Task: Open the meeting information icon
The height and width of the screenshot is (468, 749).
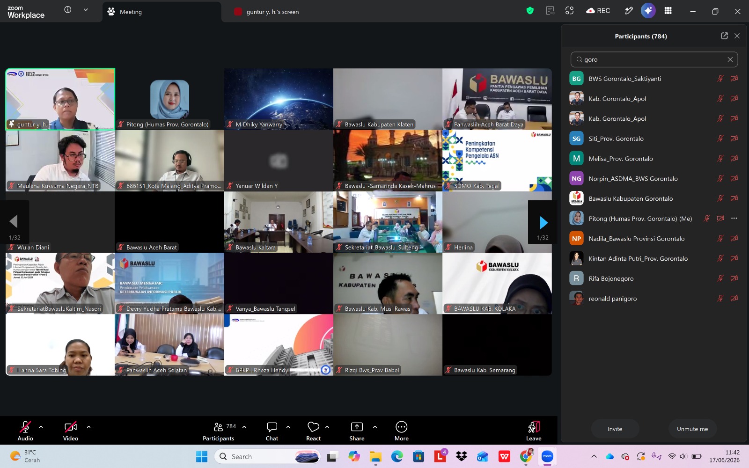Action: tap(68, 10)
